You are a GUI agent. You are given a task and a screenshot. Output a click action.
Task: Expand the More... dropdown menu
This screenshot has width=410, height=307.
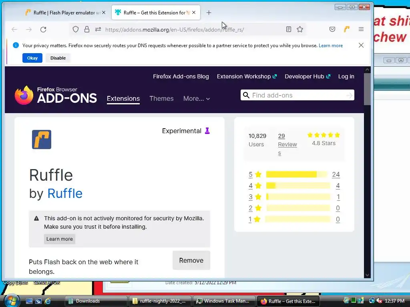point(196,98)
